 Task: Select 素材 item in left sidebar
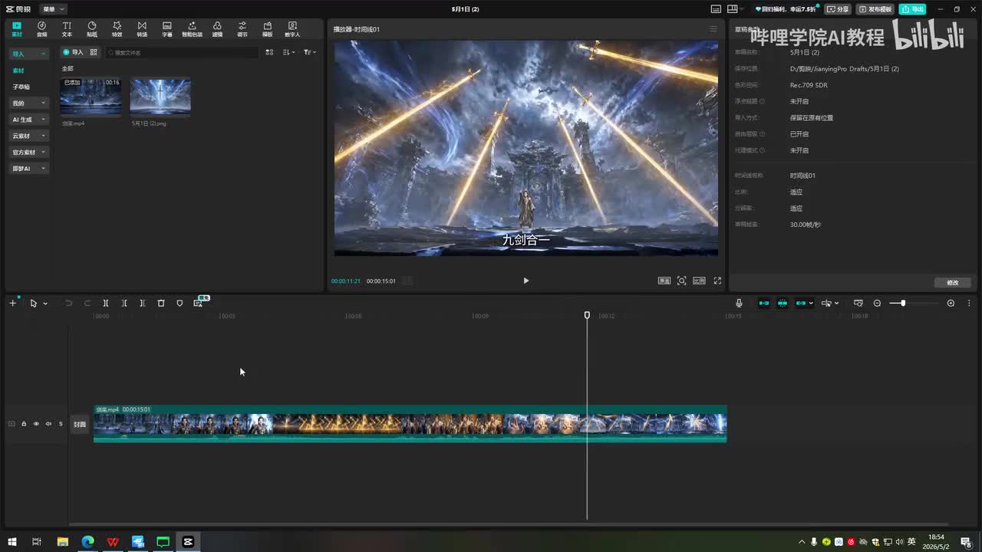pos(18,71)
